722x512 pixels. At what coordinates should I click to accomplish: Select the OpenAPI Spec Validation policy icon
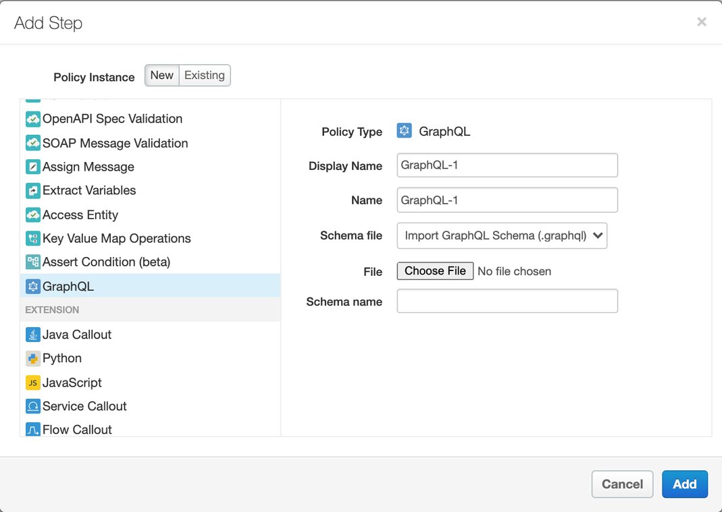pyautogui.click(x=32, y=119)
